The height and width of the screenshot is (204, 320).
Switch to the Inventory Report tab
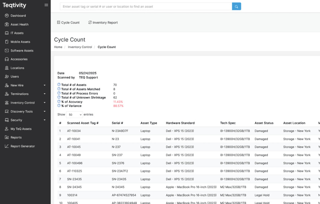[103, 23]
